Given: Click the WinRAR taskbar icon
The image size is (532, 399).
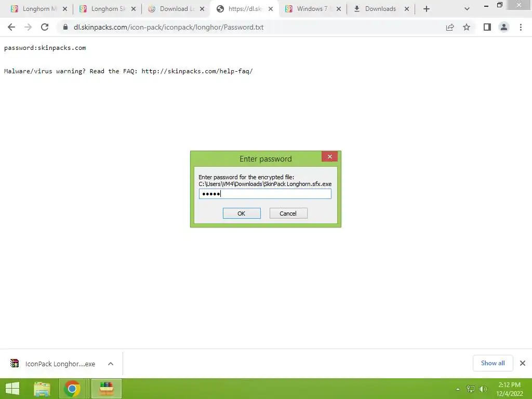Looking at the screenshot, I should [x=106, y=389].
